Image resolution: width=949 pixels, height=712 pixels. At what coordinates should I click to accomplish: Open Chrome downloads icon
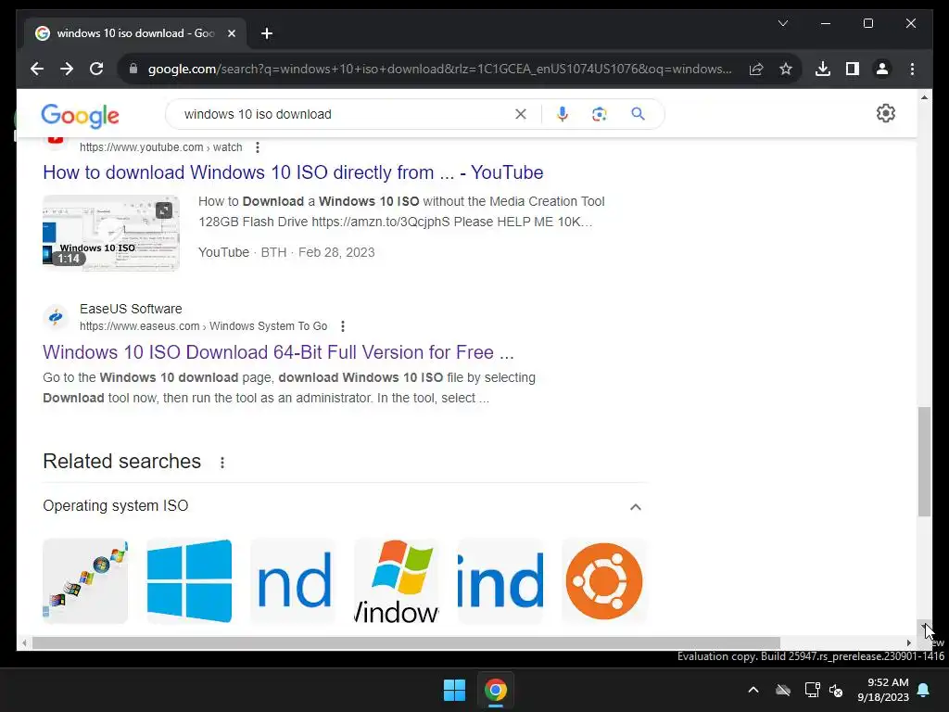[823, 69]
